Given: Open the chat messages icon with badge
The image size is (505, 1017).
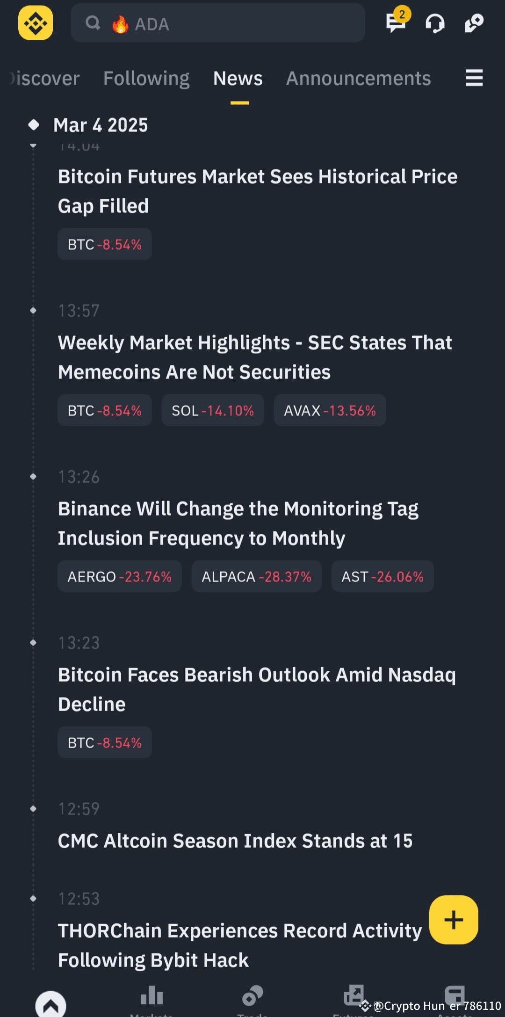Looking at the screenshot, I should pyautogui.click(x=395, y=24).
